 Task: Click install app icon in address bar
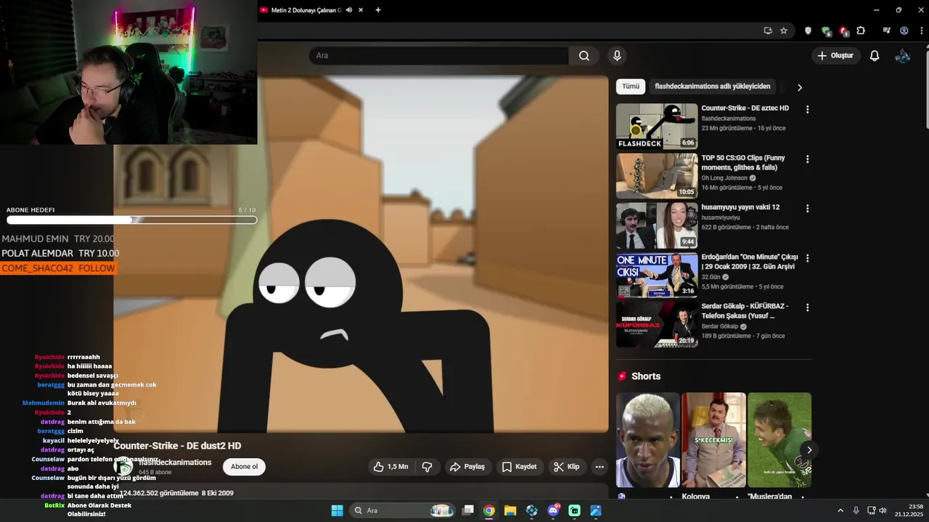click(x=768, y=30)
